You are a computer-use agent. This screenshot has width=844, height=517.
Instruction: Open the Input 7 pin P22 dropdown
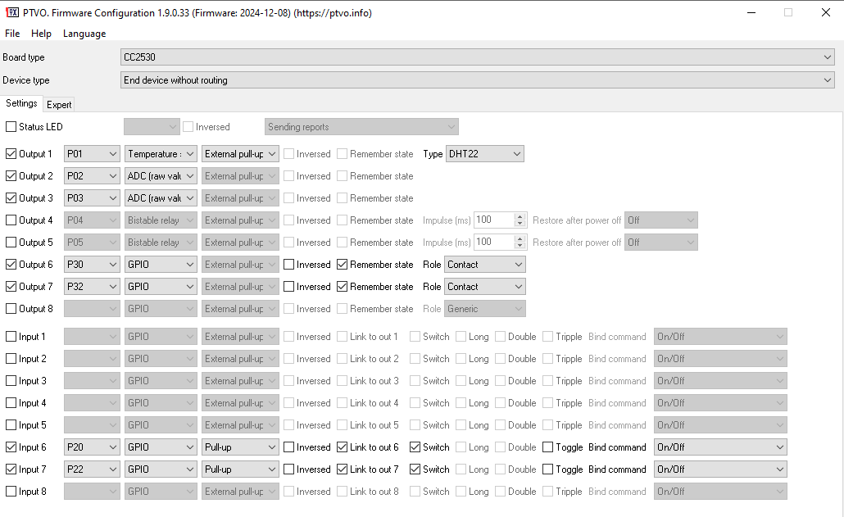pyautogui.click(x=92, y=469)
